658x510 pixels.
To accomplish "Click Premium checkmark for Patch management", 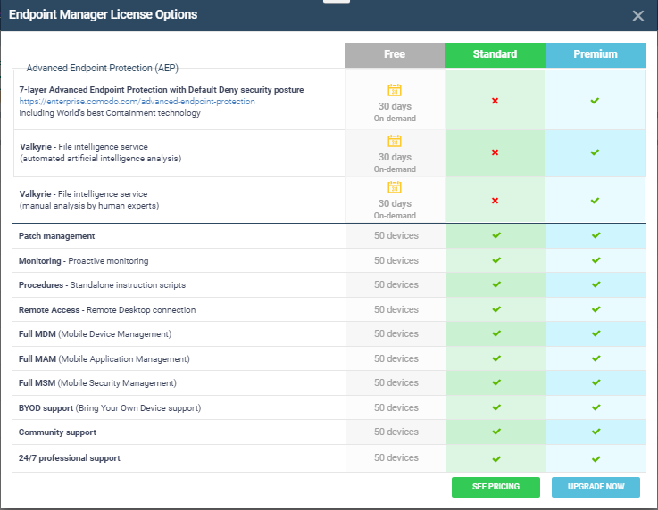I will point(596,235).
